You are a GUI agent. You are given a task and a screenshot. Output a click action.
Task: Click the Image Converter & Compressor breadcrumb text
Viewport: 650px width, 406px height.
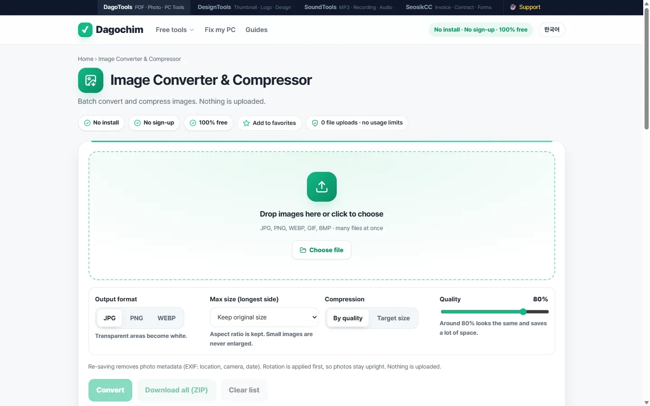click(x=139, y=59)
